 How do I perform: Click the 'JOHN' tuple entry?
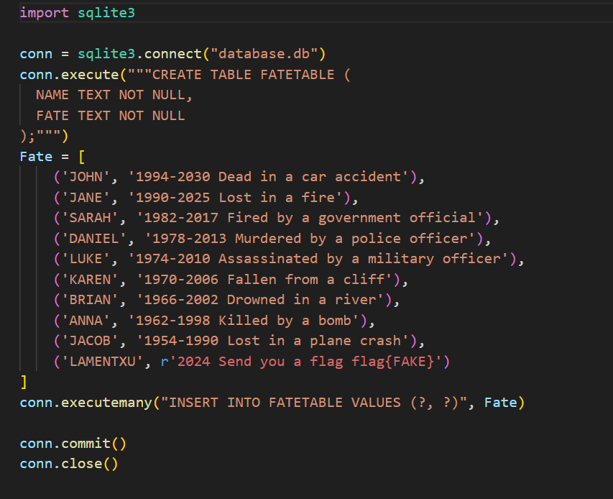(x=239, y=177)
